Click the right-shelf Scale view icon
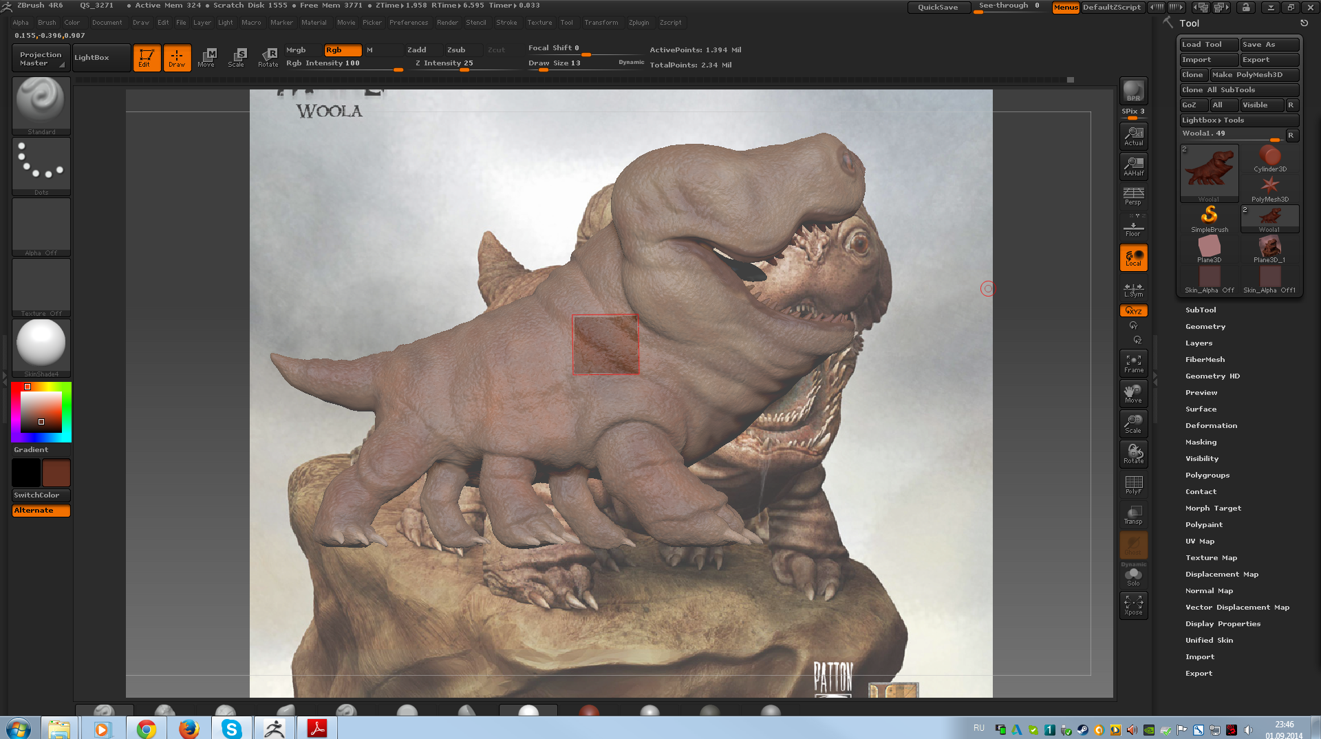Image resolution: width=1321 pixels, height=739 pixels. click(1133, 424)
